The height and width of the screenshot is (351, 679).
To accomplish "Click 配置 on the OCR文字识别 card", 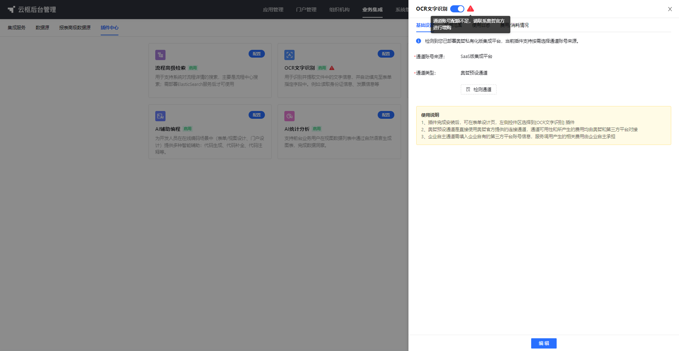I will pyautogui.click(x=386, y=54).
